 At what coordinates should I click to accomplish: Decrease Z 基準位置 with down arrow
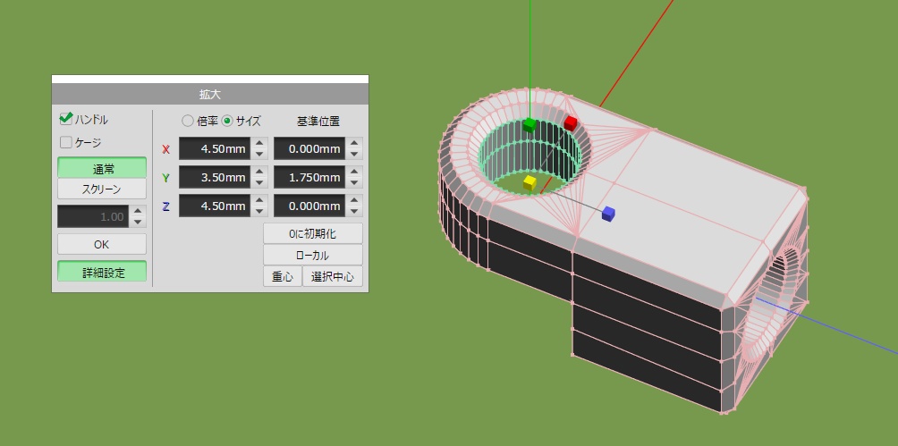pos(354,211)
